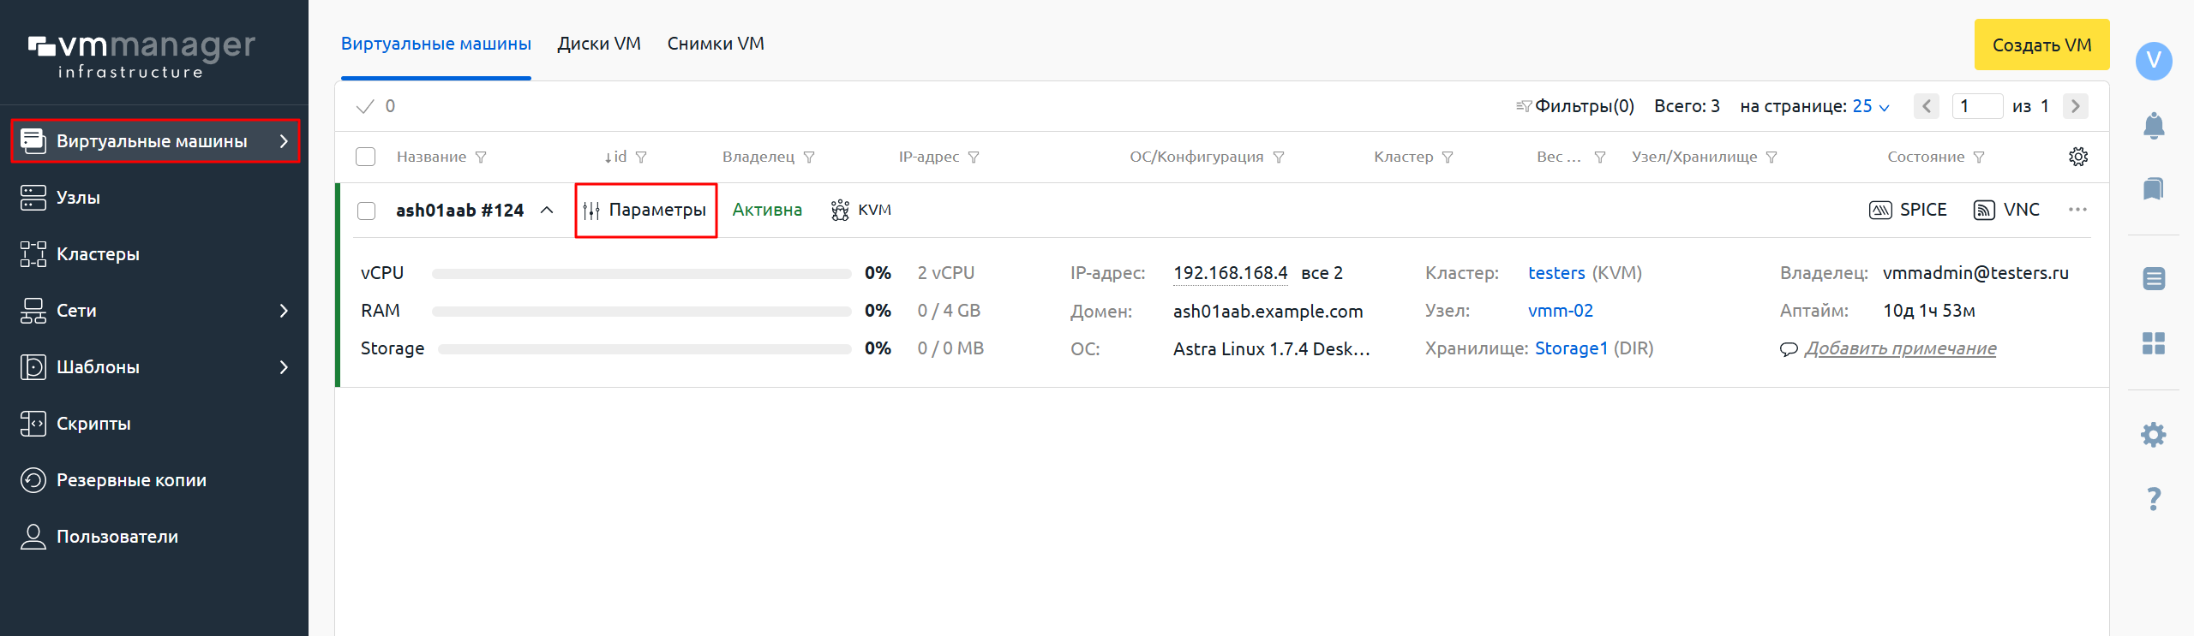The width and height of the screenshot is (2194, 636).
Task: Check the ash01aab #124 row checkbox
Action: tap(366, 211)
